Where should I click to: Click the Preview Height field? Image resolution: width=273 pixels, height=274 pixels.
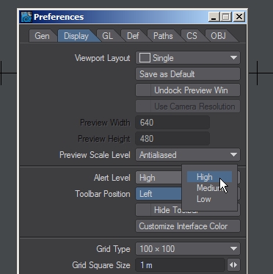click(172, 139)
